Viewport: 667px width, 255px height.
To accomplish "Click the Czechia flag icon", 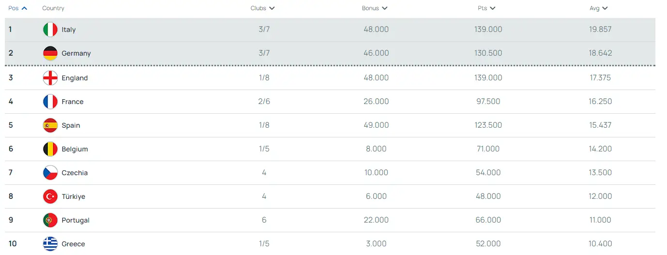I will coord(50,173).
